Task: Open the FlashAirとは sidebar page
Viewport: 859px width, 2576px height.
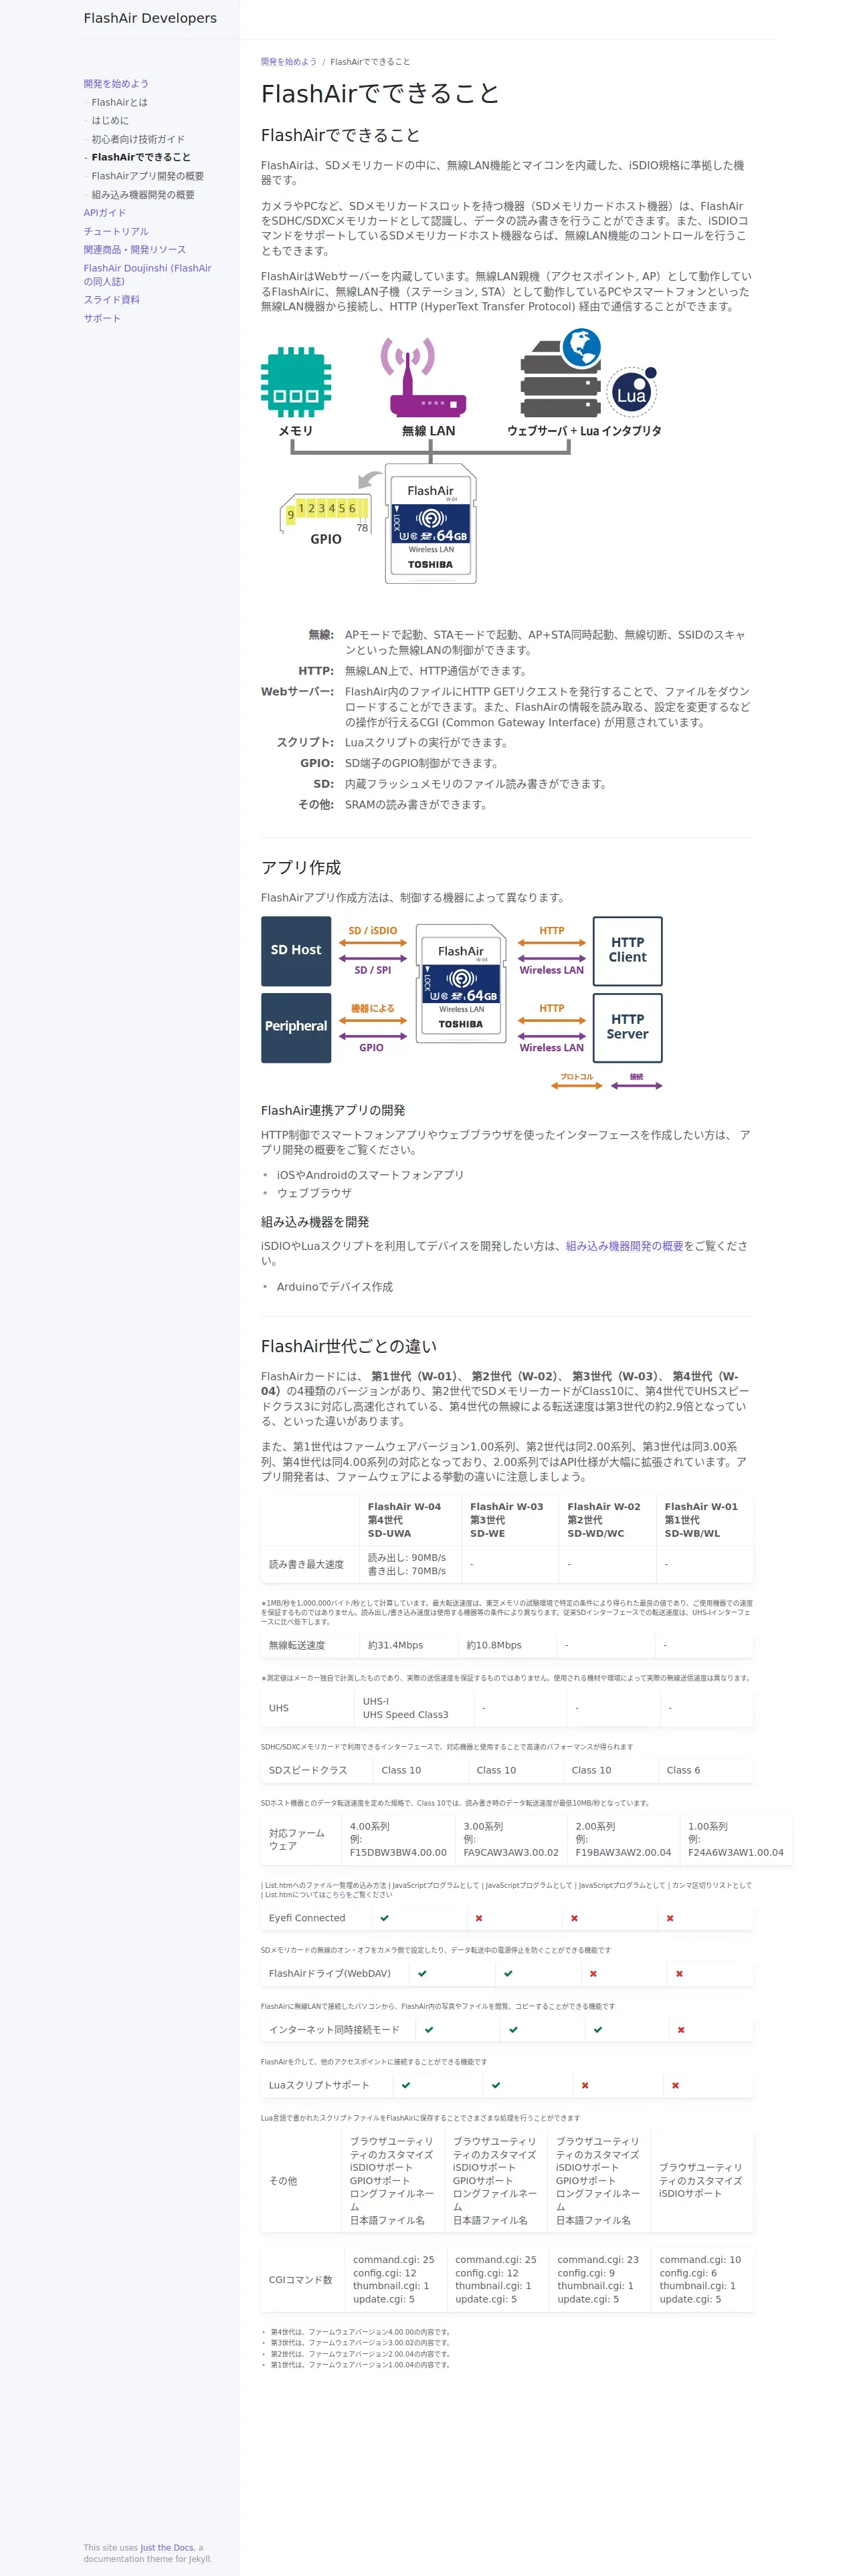Action: (120, 102)
